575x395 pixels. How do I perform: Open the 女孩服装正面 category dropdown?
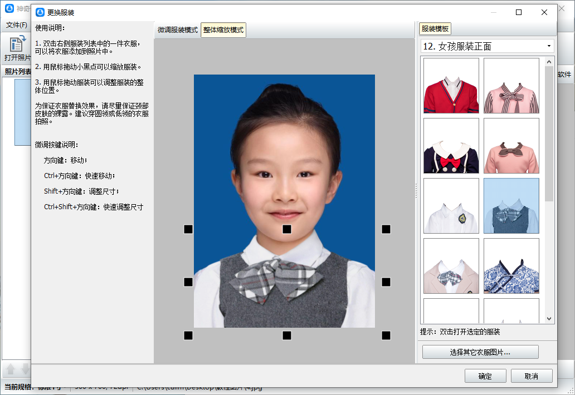487,46
